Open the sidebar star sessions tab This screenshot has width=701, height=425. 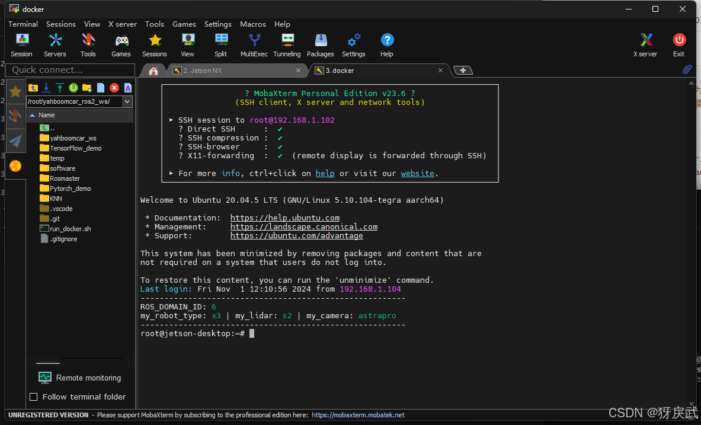[15, 91]
